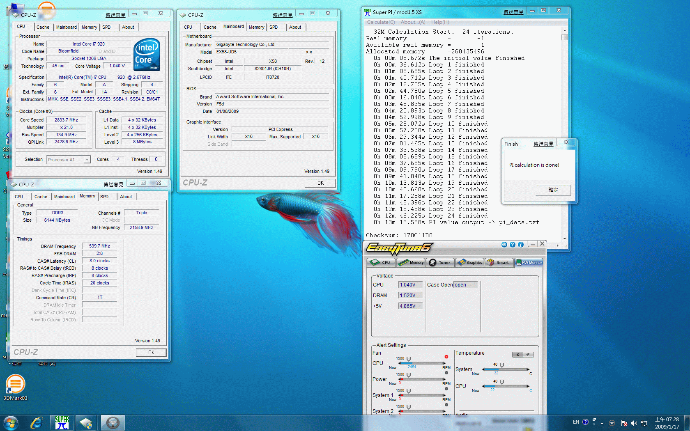Click the EasyTune6 info icon
This screenshot has height=431, width=690.
pos(520,245)
